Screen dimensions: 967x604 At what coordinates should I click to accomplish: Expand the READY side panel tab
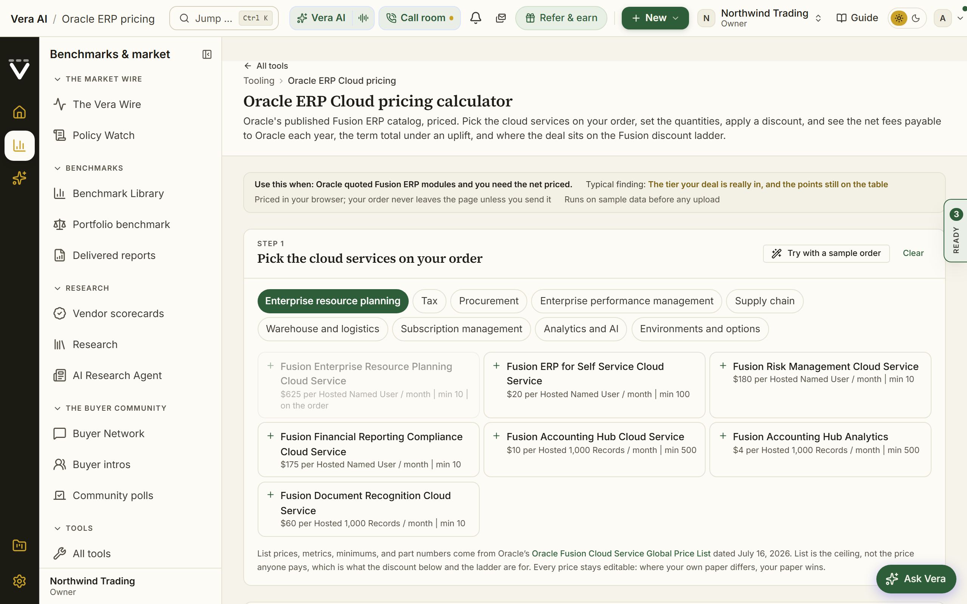[x=956, y=231]
